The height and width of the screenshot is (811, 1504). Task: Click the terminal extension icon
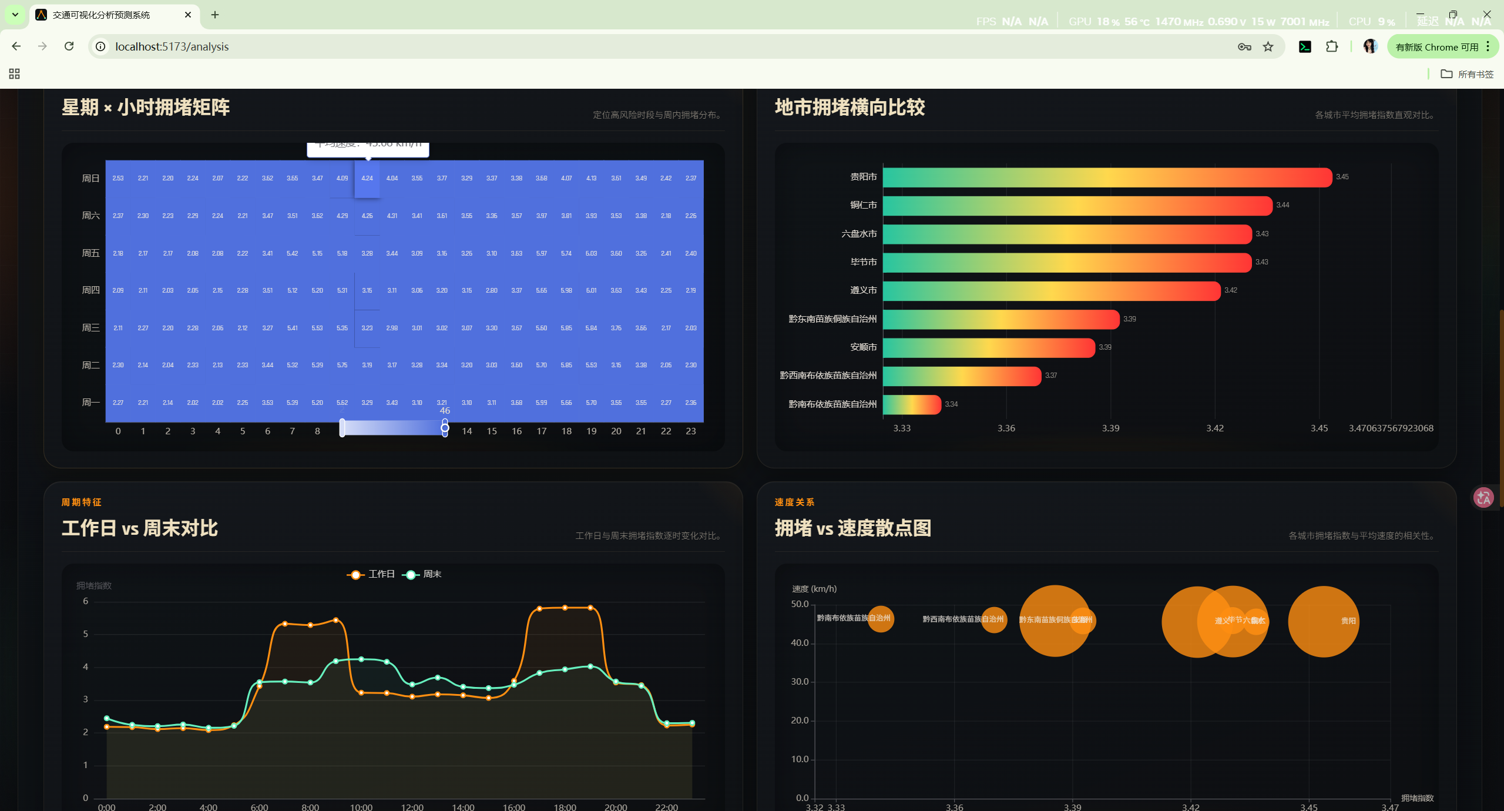(1305, 46)
